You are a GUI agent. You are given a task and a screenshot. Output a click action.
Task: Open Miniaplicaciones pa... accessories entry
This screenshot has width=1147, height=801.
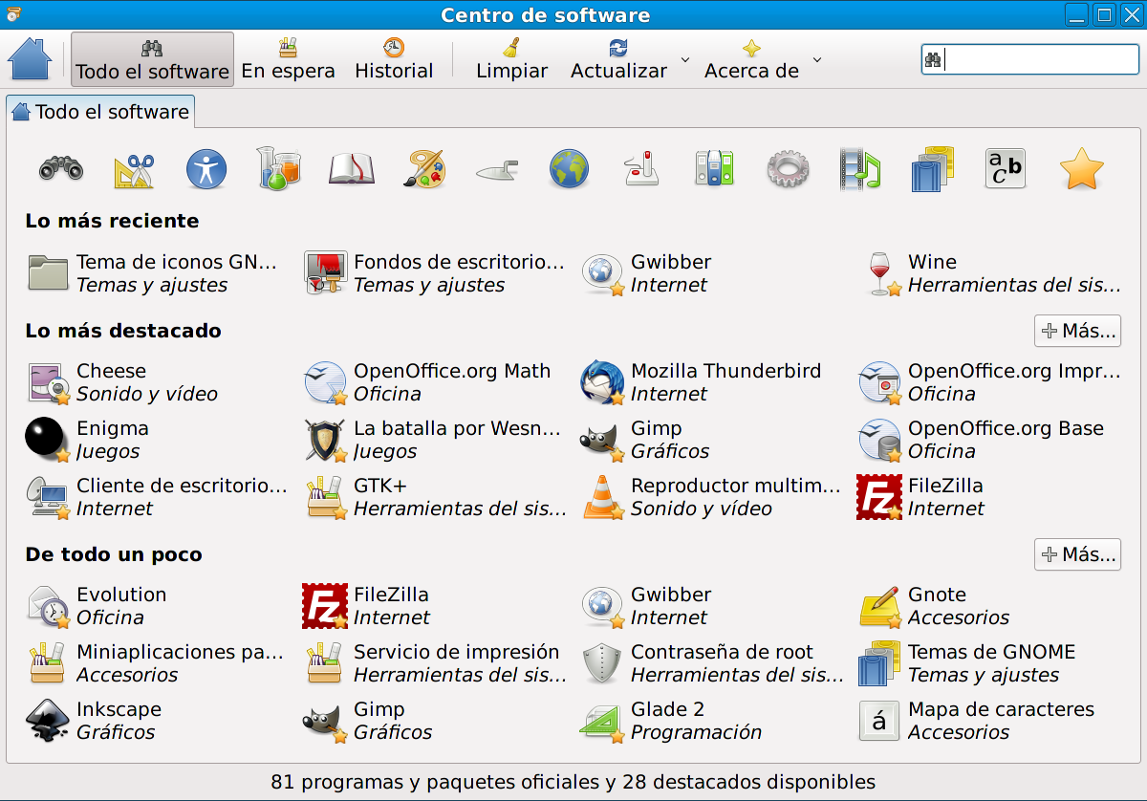pos(156,663)
